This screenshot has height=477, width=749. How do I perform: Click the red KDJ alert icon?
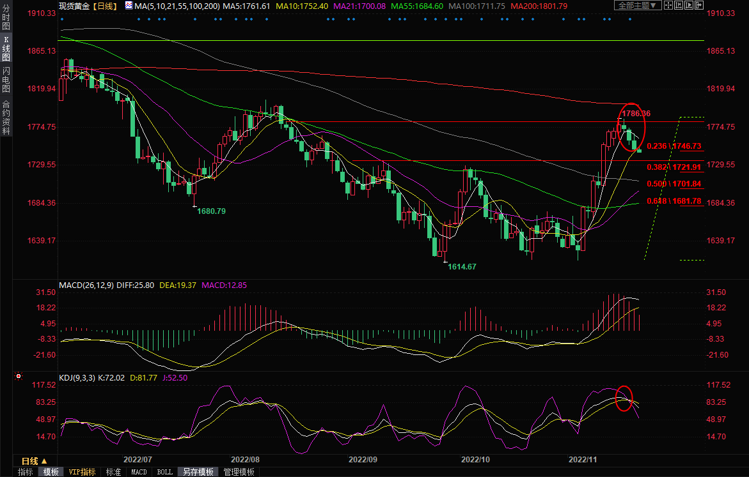click(19, 377)
